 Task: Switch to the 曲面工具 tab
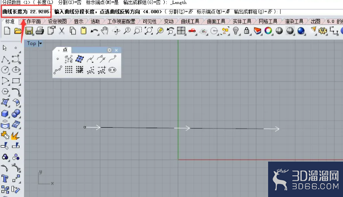point(216,21)
